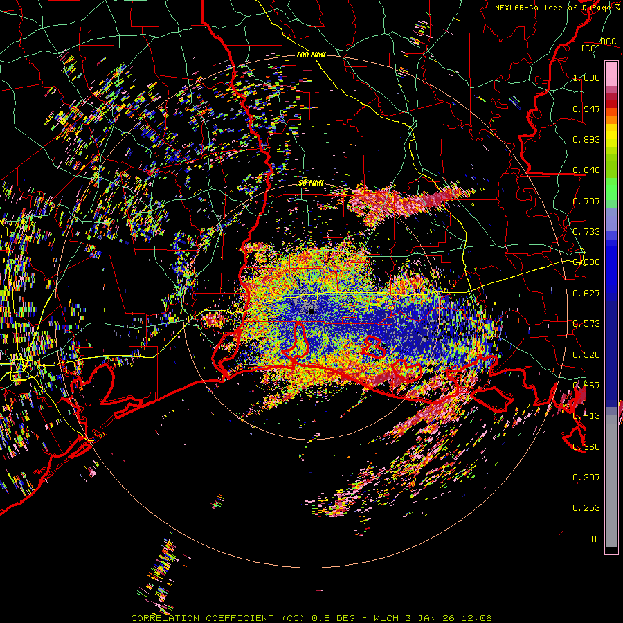Click the 50 NMI range ring label
Screen dimensions: 623x623
(x=311, y=183)
